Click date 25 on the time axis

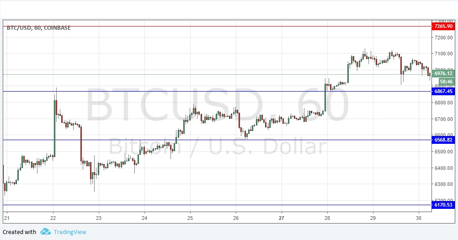pyautogui.click(x=190, y=218)
